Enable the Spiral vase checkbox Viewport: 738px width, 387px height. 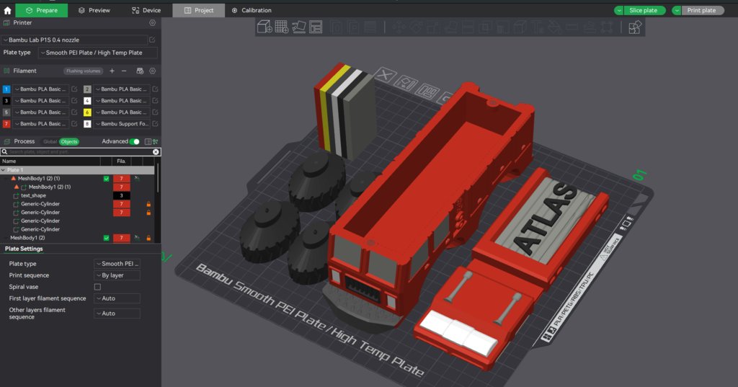(97, 287)
